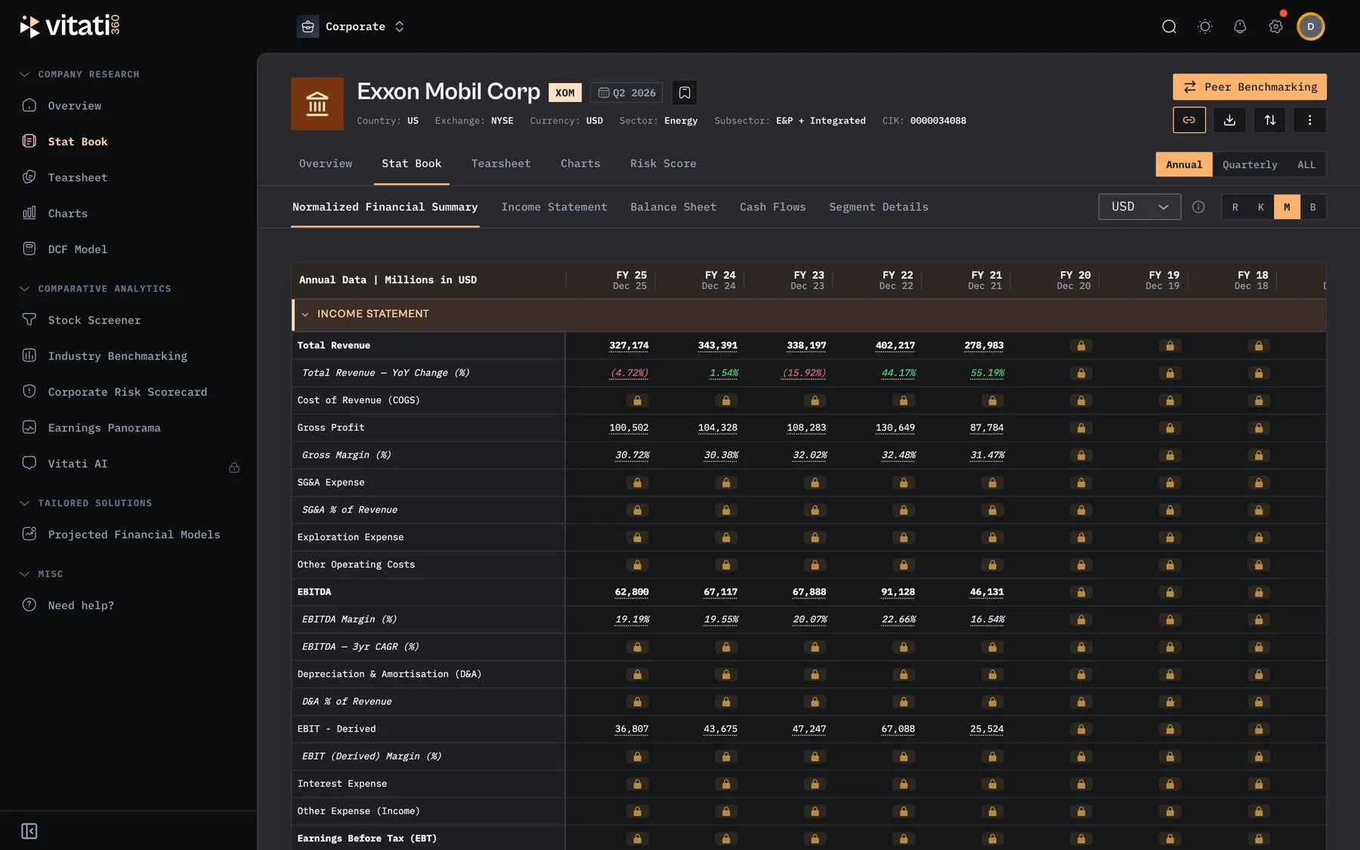1360x850 pixels.
Task: Switch units to K (thousands)
Action: (1261, 207)
